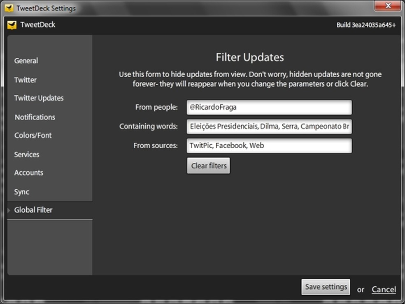The height and width of the screenshot is (304, 405).
Task: Click the From people input field
Action: pos(269,107)
